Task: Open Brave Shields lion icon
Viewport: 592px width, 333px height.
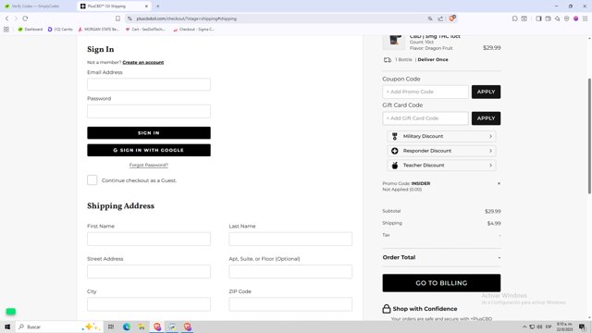Action: pyautogui.click(x=452, y=18)
